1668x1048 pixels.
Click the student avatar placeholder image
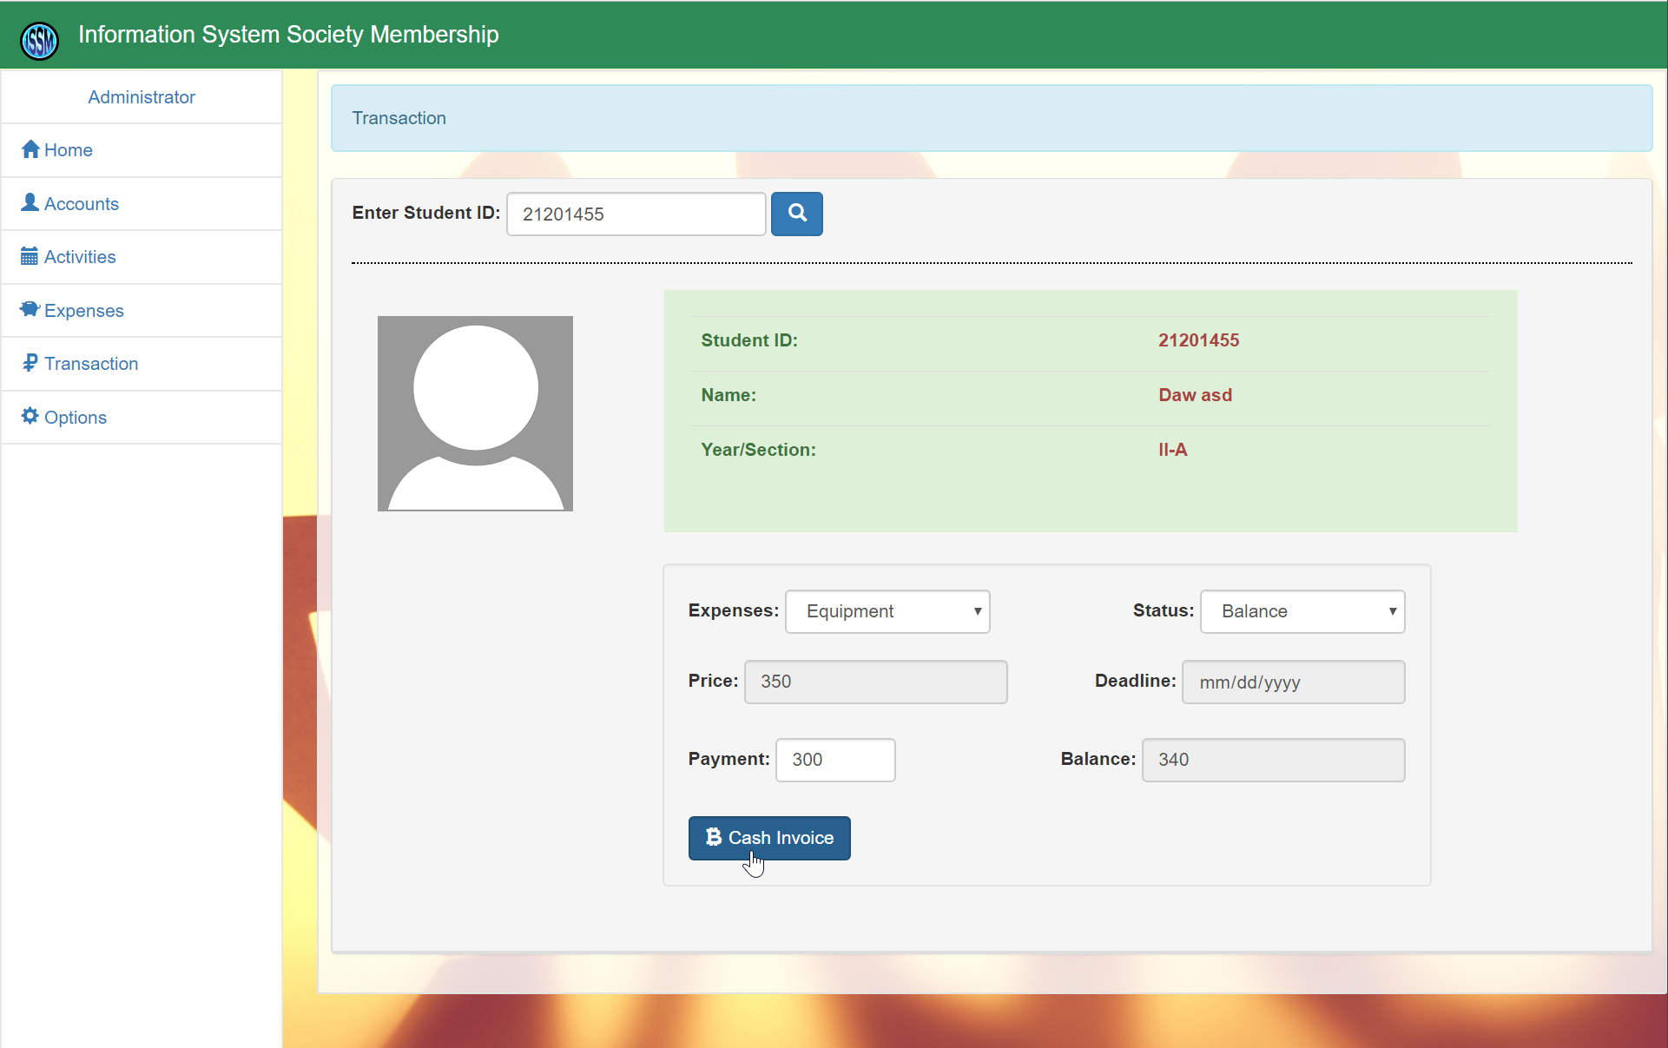point(475,413)
